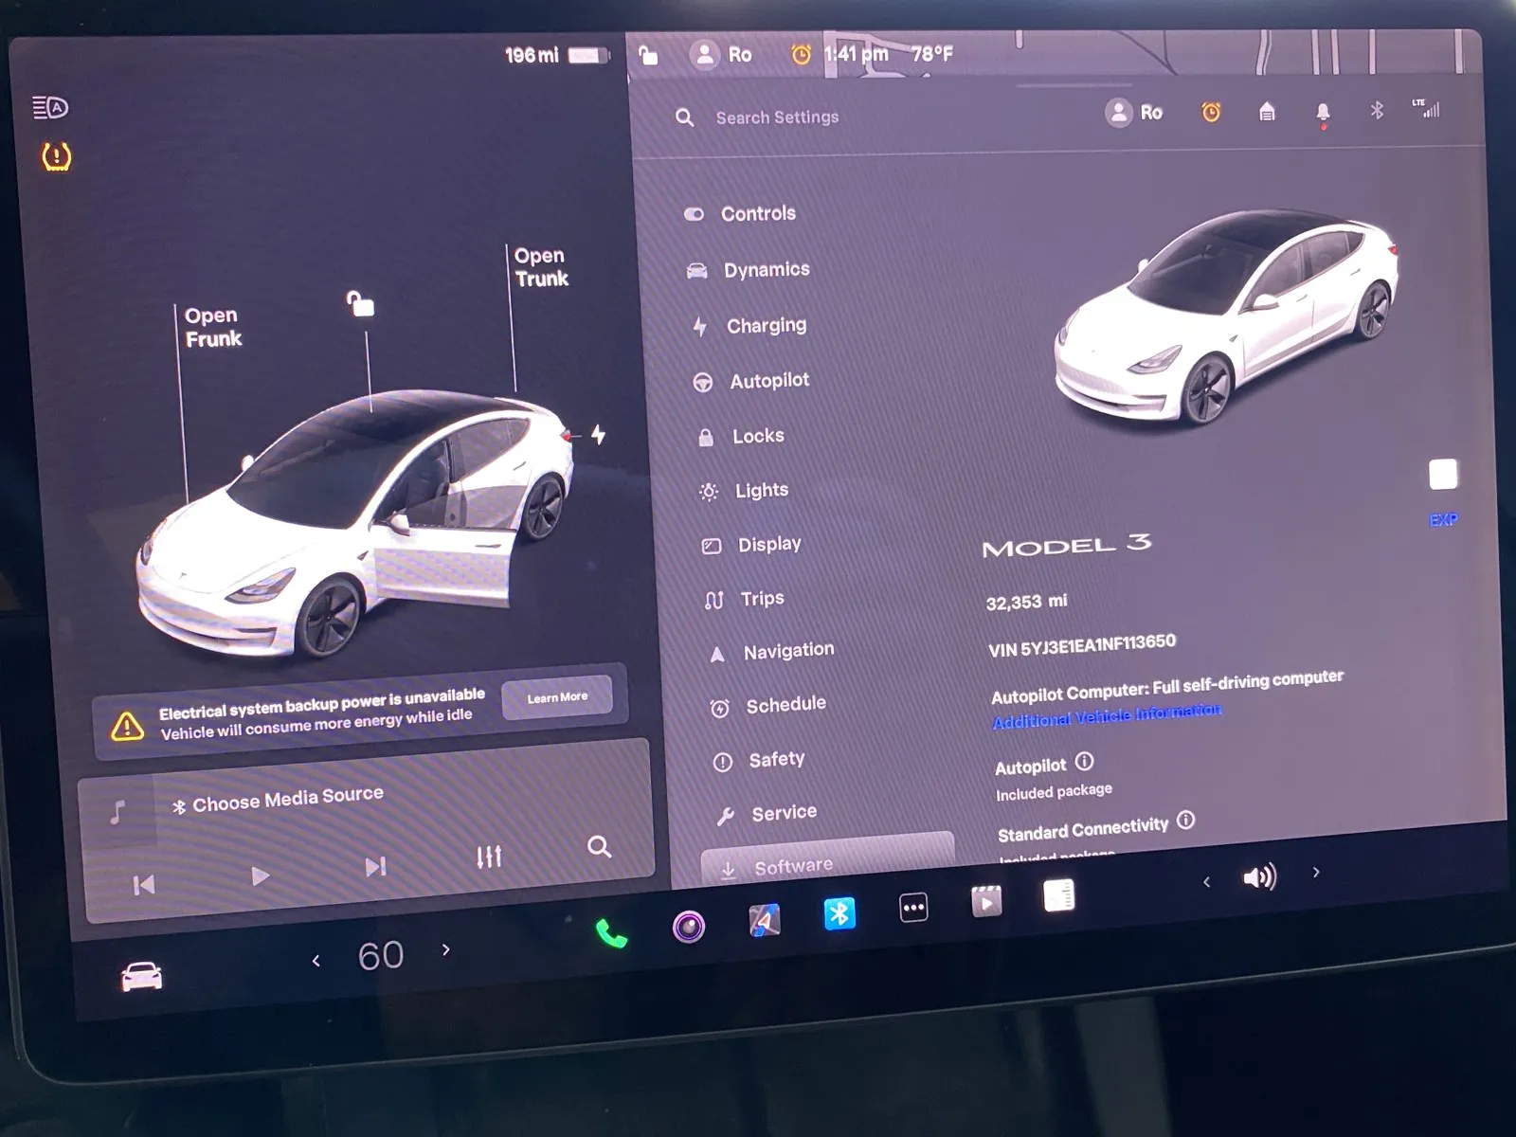Open the Phone app icon
This screenshot has width=1516, height=1137.
pos(611,934)
